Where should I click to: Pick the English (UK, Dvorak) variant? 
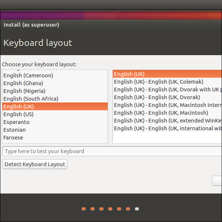157,97
